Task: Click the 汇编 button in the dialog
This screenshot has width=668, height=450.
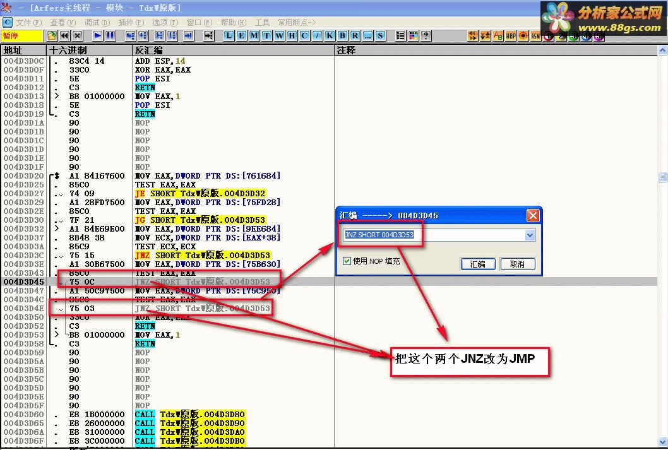Action: 477,264
